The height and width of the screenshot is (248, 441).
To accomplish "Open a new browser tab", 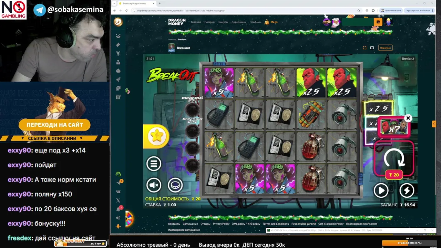I will tap(160, 3).
